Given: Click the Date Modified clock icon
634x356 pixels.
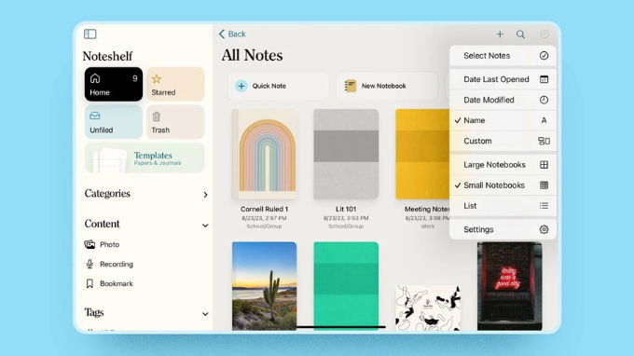Looking at the screenshot, I should coord(544,100).
